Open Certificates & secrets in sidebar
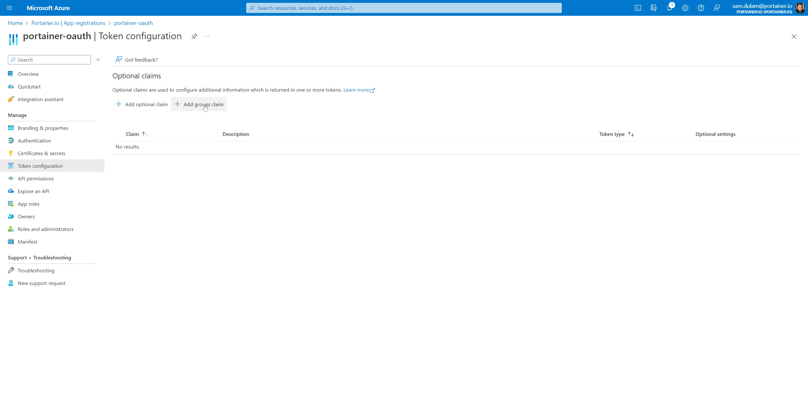The image size is (808, 393). (x=41, y=153)
